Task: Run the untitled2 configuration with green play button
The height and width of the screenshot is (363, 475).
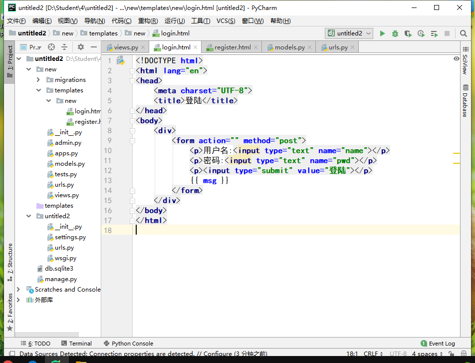Action: point(382,33)
